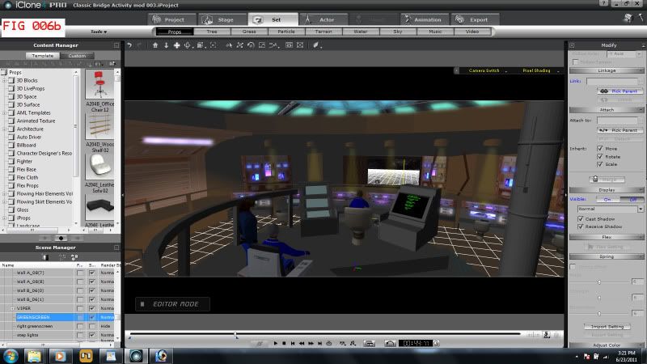647x364 pixels.
Task: Select the 3D Blocks folder
Action: click(x=27, y=80)
